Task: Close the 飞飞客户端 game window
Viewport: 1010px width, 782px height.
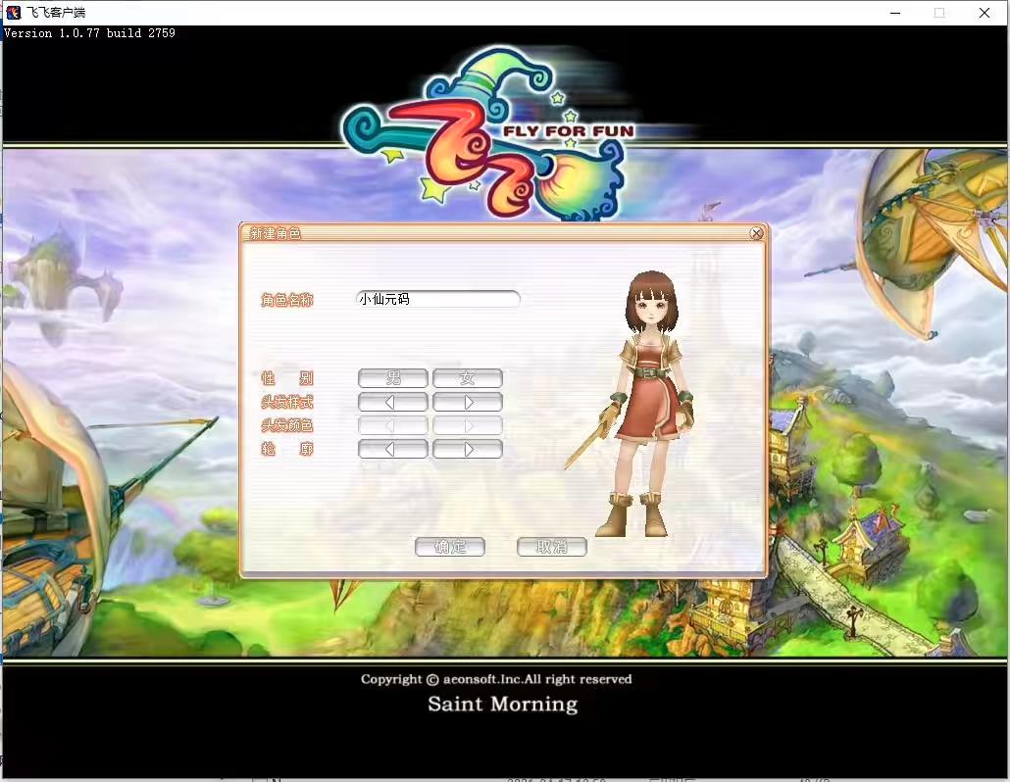Action: click(x=985, y=13)
